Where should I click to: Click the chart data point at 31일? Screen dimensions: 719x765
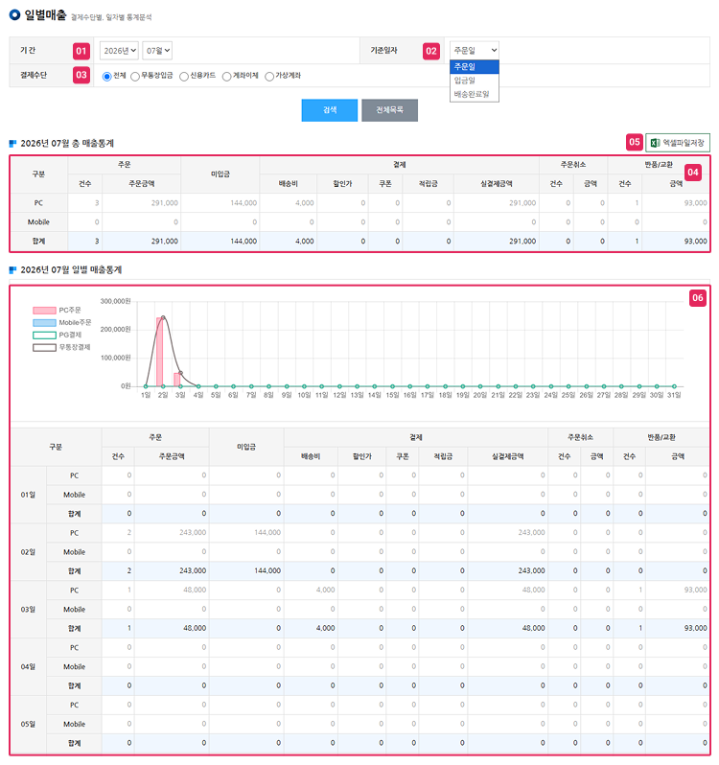point(674,386)
